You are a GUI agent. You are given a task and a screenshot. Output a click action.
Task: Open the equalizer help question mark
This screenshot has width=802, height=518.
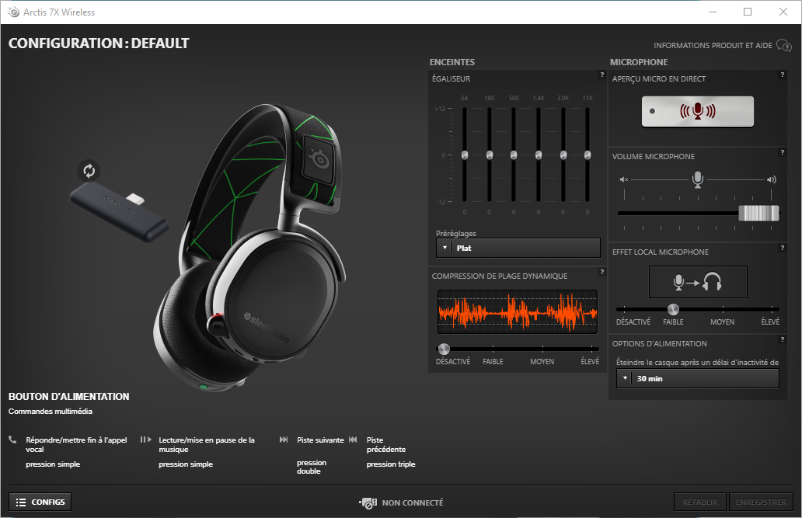tap(602, 75)
